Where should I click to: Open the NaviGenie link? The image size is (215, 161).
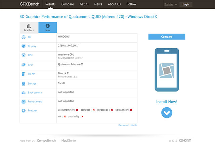tap(69, 141)
